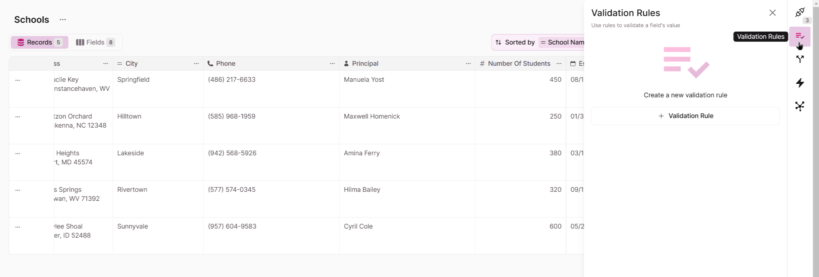Select principal cell Manuela Yost
Image resolution: width=819 pixels, height=277 pixels.
407,89
